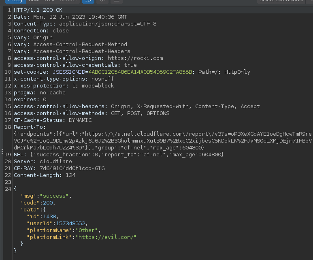Open the hamburger options menu icon

(x=117, y=1)
